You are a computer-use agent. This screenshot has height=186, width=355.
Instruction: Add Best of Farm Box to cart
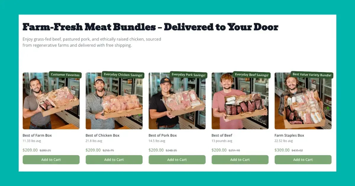point(51,160)
